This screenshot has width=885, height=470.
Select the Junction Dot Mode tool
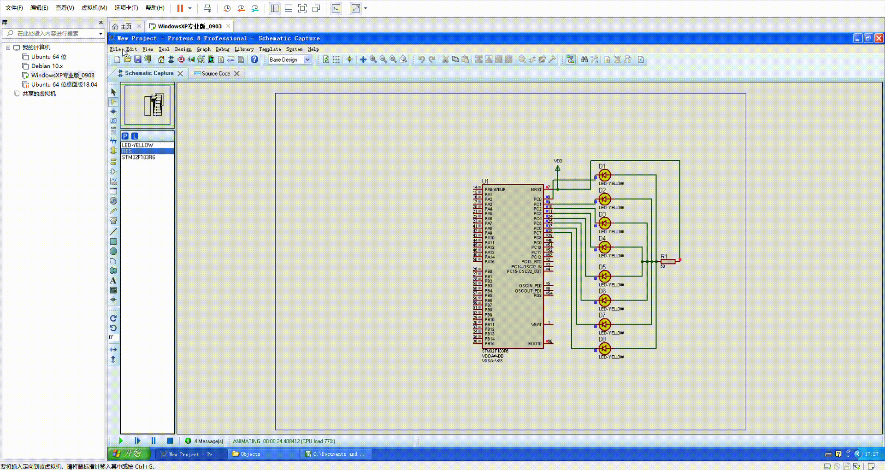[x=113, y=111]
